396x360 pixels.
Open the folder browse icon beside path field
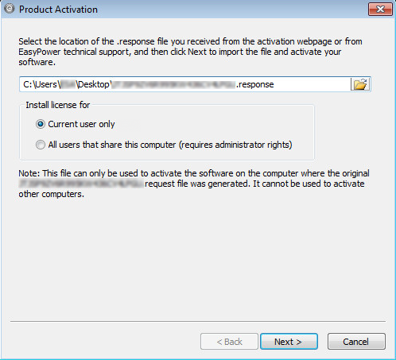click(x=360, y=84)
